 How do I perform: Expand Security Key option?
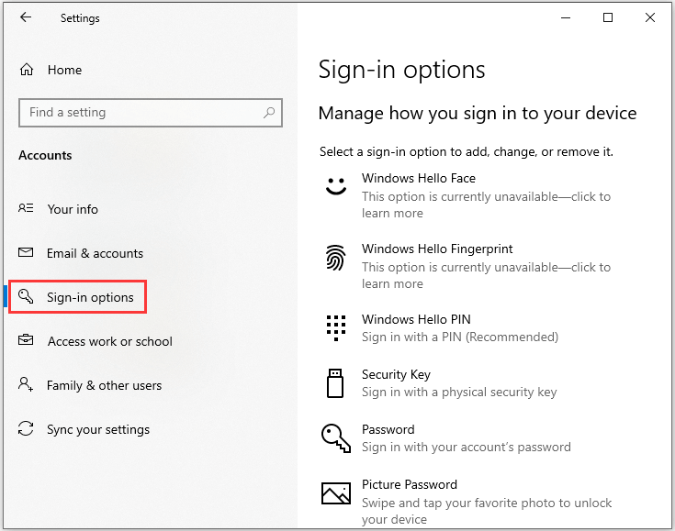pos(469,383)
